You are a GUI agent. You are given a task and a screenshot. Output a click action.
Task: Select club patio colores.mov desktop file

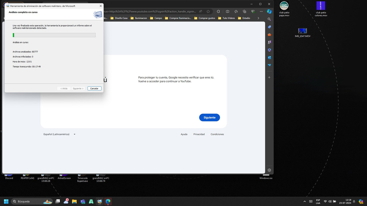[x=321, y=9]
